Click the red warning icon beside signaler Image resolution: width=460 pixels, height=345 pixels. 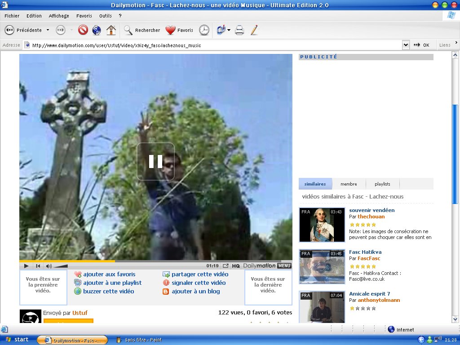pyautogui.click(x=166, y=283)
